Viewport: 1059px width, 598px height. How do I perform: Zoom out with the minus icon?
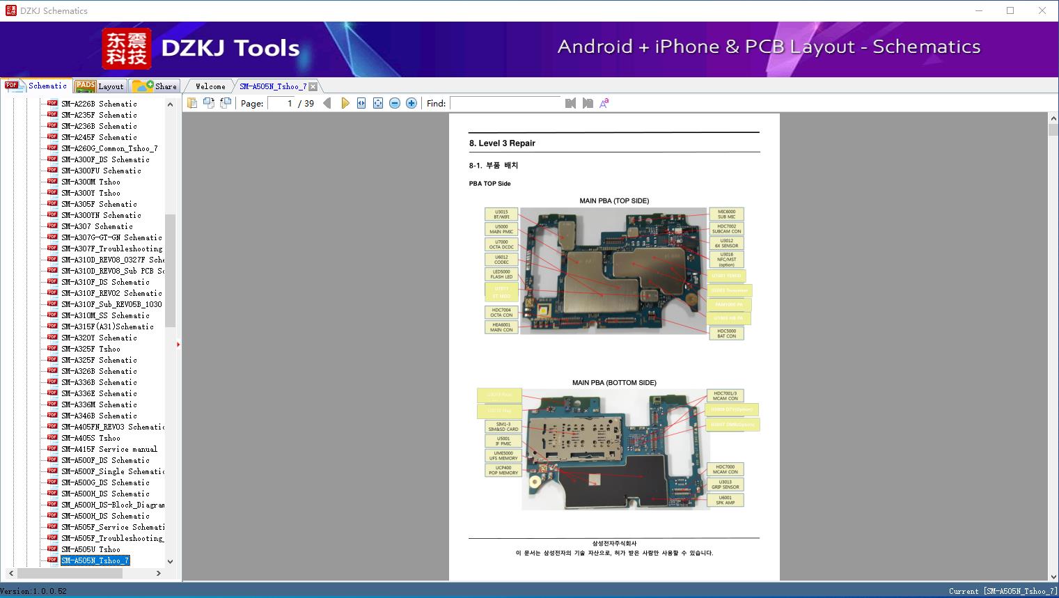click(395, 103)
